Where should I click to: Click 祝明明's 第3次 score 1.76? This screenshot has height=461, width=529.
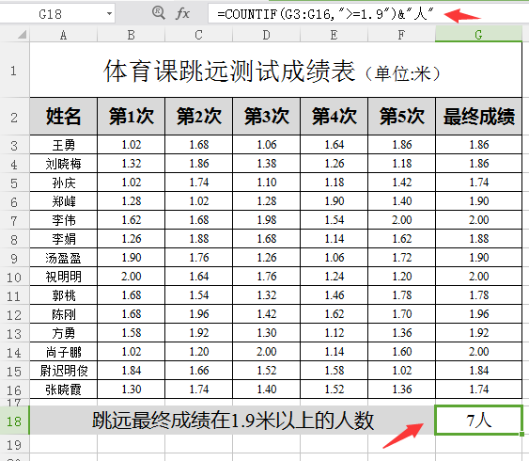(x=267, y=277)
